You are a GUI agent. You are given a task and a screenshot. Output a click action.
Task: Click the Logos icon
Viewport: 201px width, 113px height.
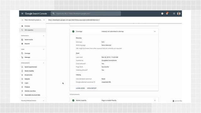click(22, 83)
